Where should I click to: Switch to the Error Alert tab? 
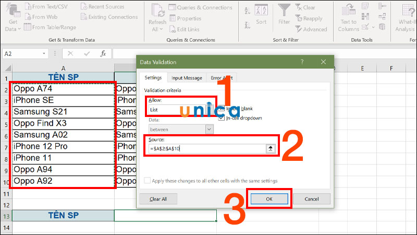click(222, 78)
